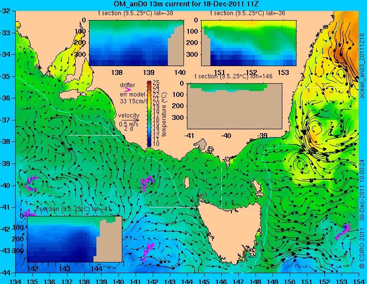Click the white dashed section line at latitude -41

(175, 207)
